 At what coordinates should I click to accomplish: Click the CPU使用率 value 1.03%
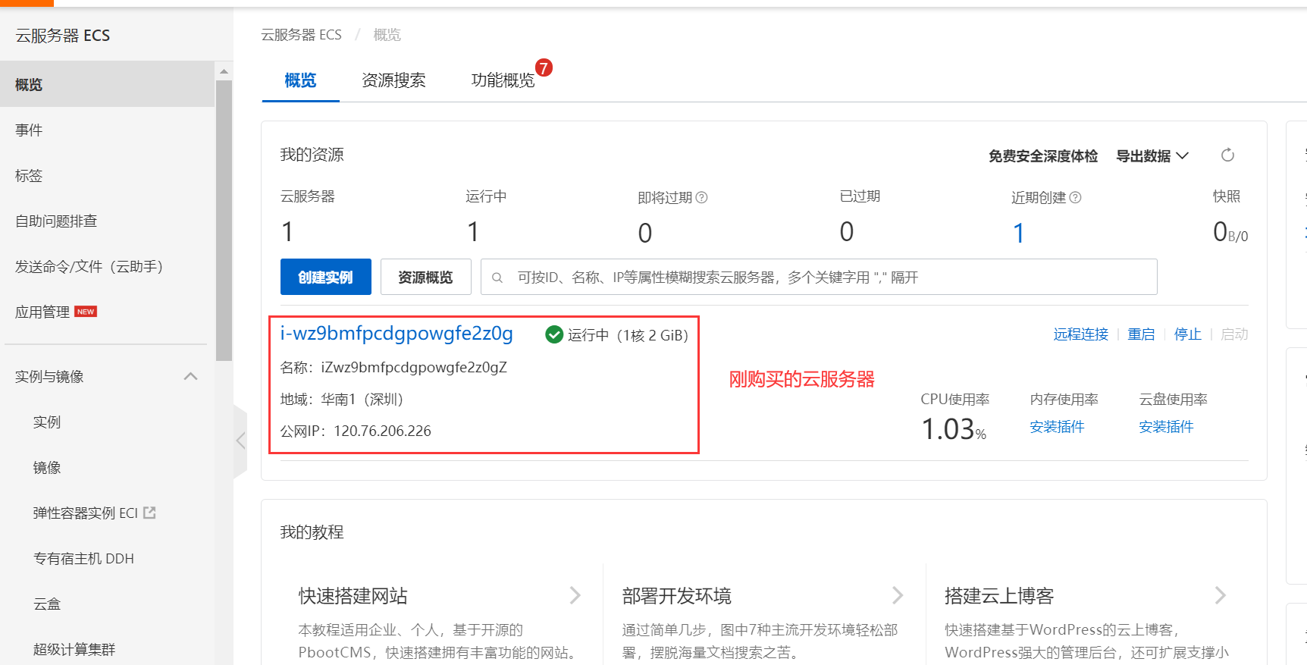(954, 429)
